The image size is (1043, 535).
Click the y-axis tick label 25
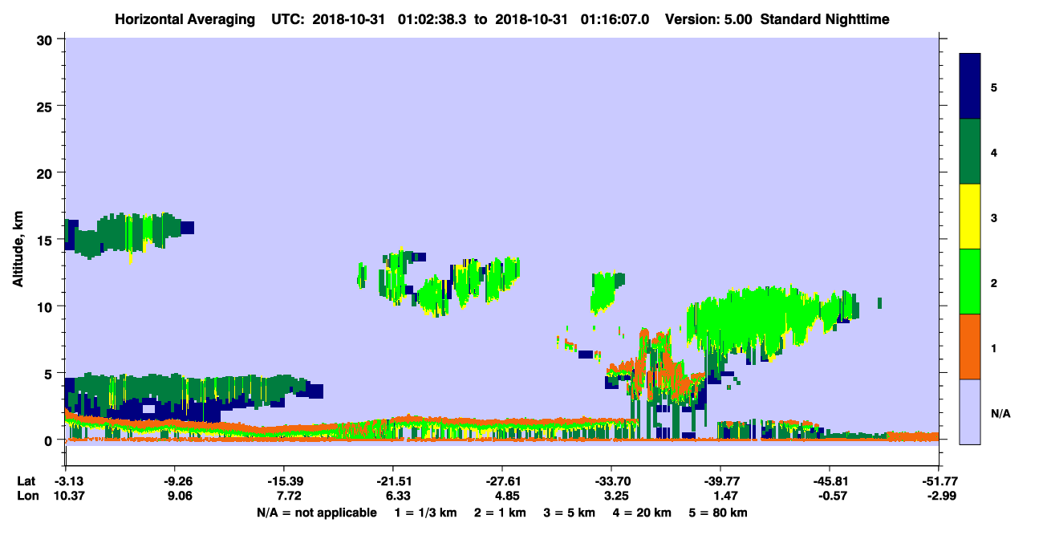(47, 106)
